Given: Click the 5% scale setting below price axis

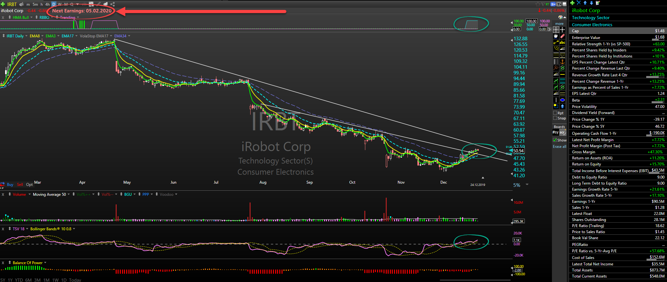Looking at the screenshot, I should coord(517,185).
